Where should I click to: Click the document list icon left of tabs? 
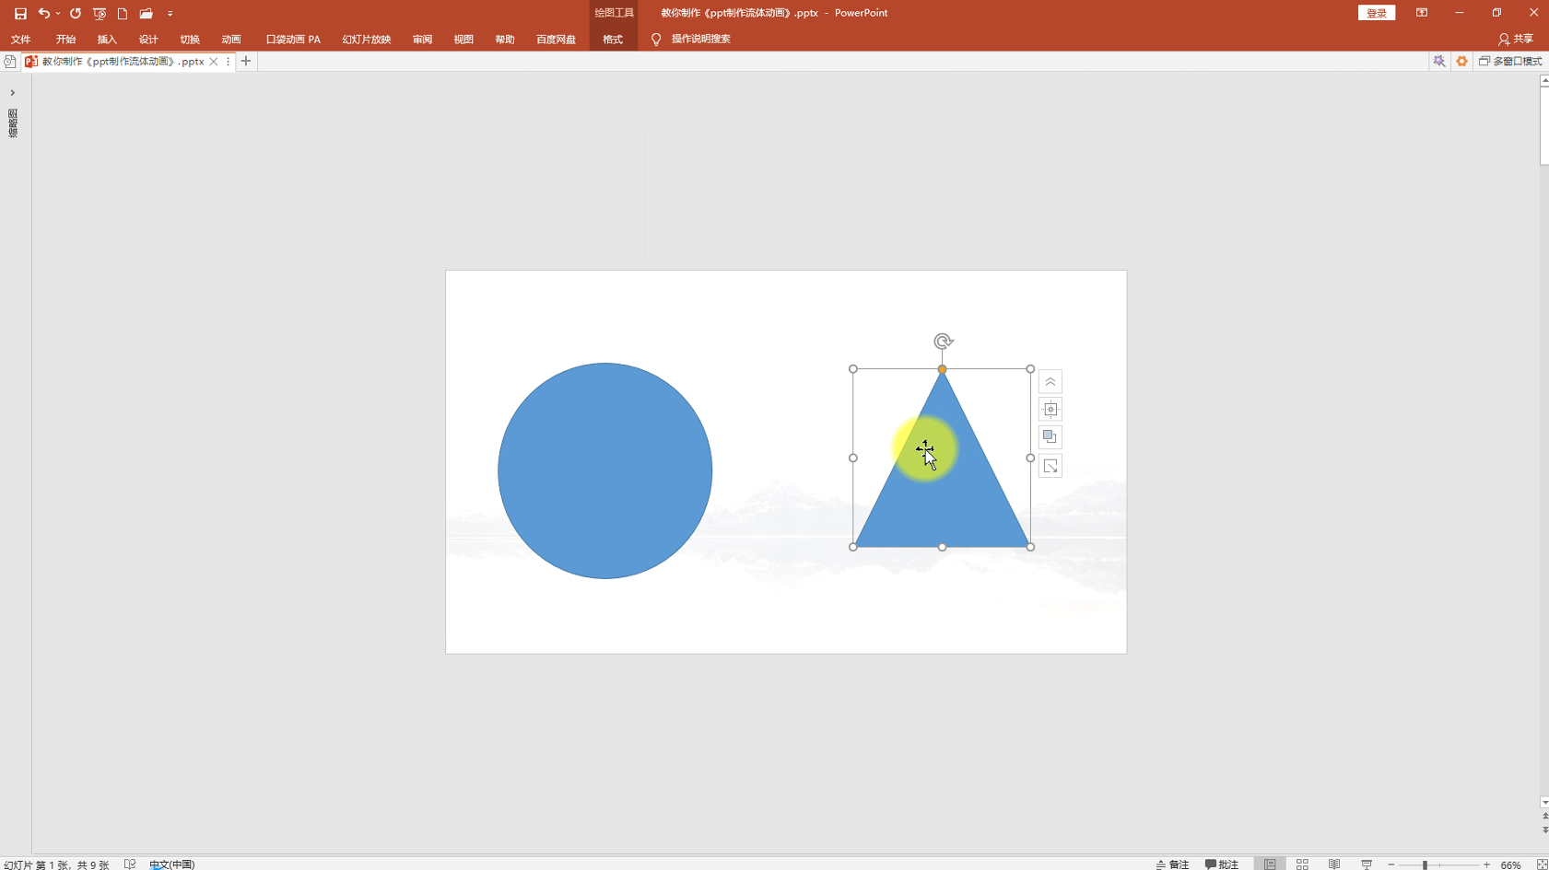[9, 61]
